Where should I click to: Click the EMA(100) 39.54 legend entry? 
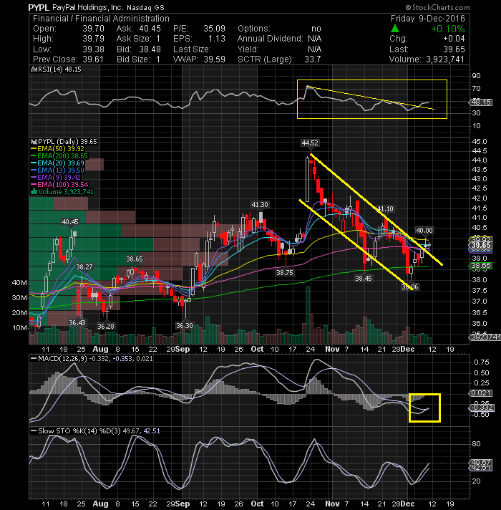click(x=59, y=185)
